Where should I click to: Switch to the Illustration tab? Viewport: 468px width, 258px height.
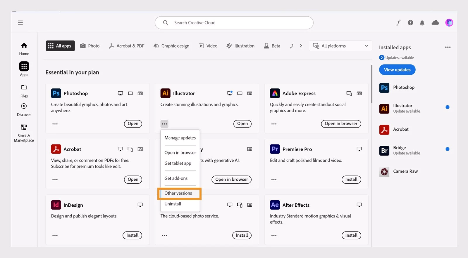click(x=240, y=46)
